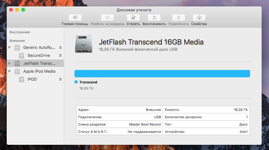Click the blue Transcend legend square
The image size is (269, 150).
(76, 82)
